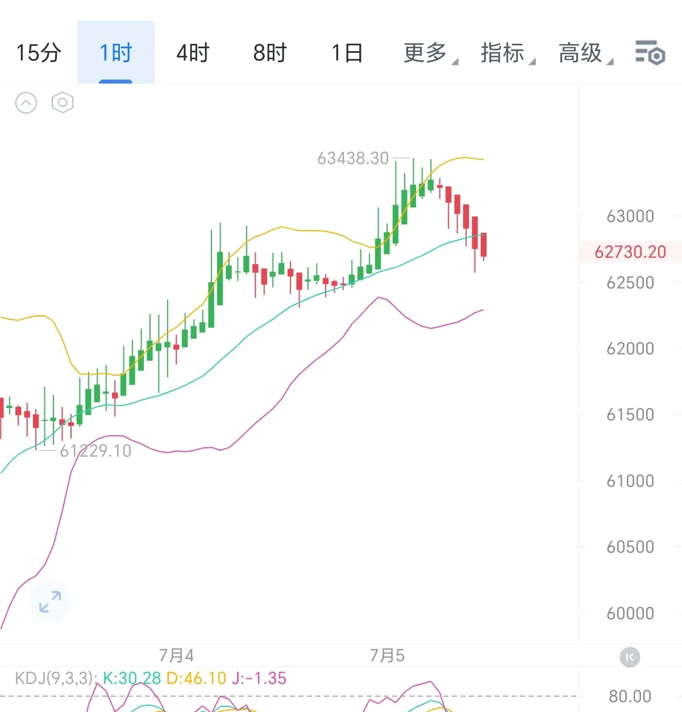Select the 1日 timeframe
The image size is (682, 712).
(x=347, y=53)
